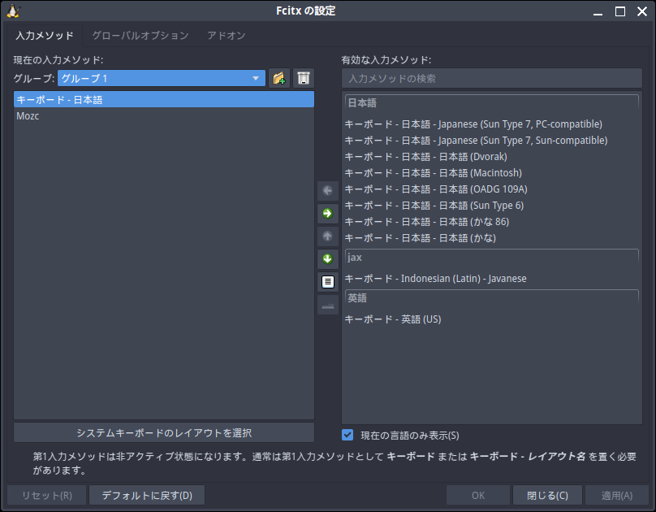Select キーボード - 英語 (US) entry
The height and width of the screenshot is (512, 656).
[x=491, y=319]
